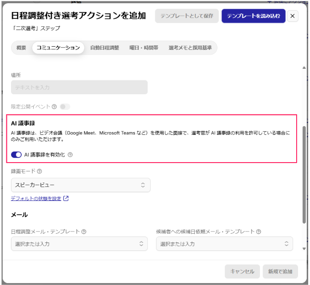Viewport: 310px width, 285px height.
Task: Click external link icon after デフォルトの状態を設定
Action: point(66,198)
